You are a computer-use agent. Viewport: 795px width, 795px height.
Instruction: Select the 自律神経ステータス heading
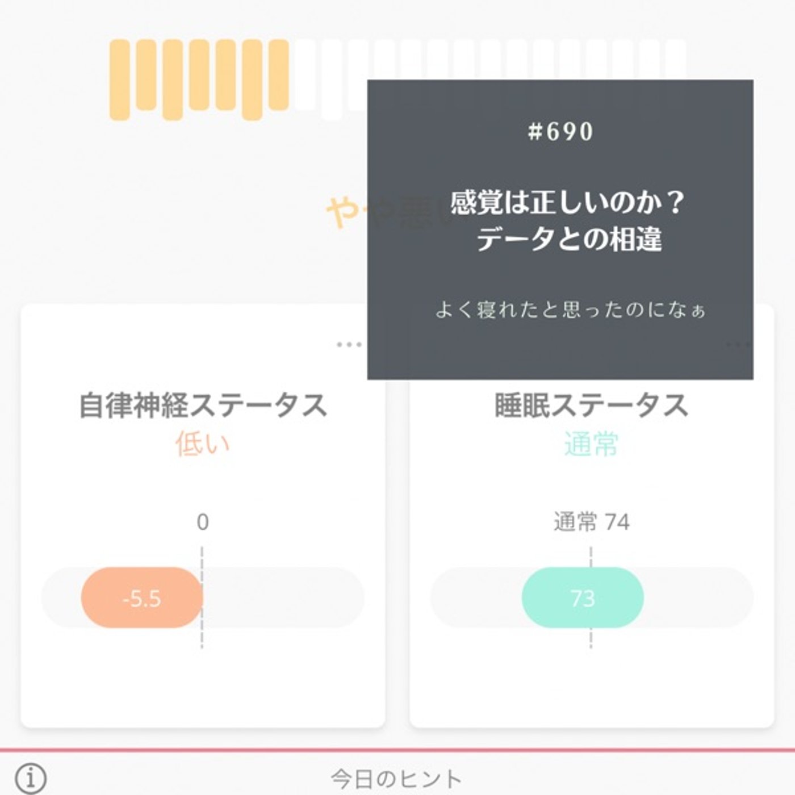pyautogui.click(x=203, y=405)
